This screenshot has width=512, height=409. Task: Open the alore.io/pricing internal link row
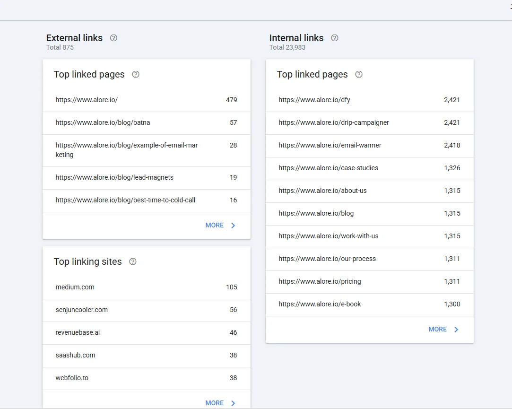[x=370, y=282]
